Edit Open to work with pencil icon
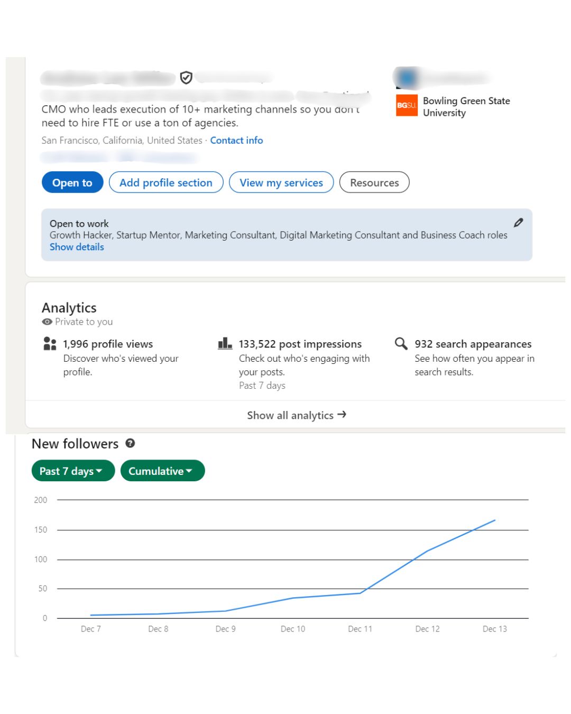The image size is (571, 714). coord(518,223)
